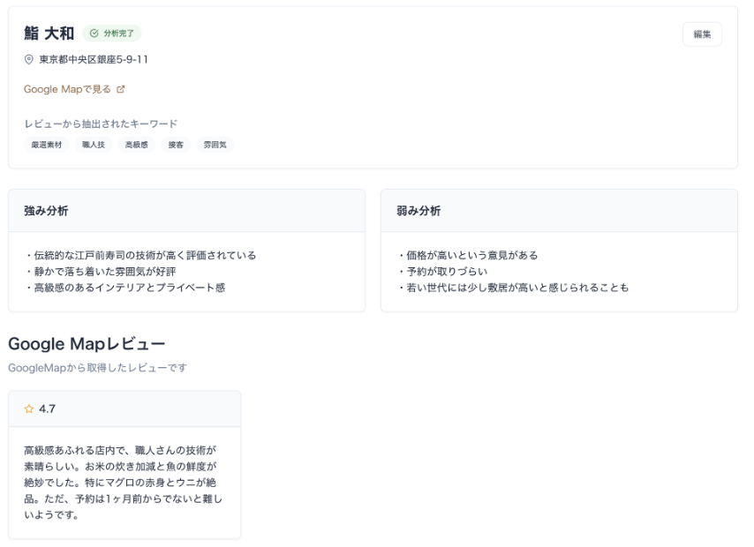Click the 4.7 rating value

point(48,409)
